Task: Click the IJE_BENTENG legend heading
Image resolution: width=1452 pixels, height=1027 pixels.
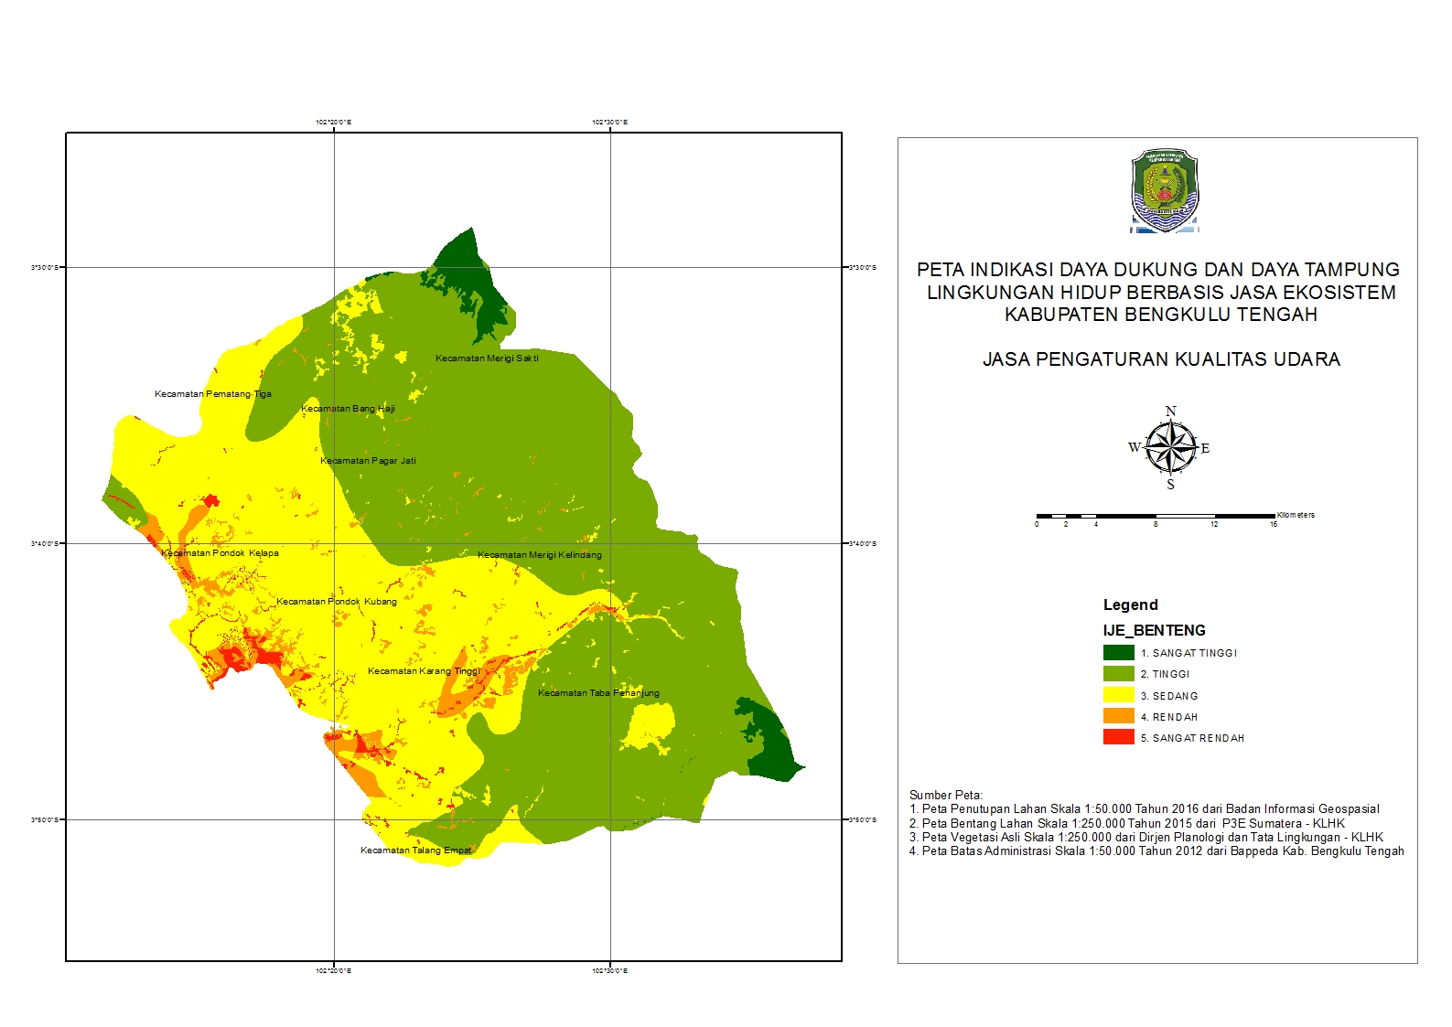Action: coord(1154,630)
